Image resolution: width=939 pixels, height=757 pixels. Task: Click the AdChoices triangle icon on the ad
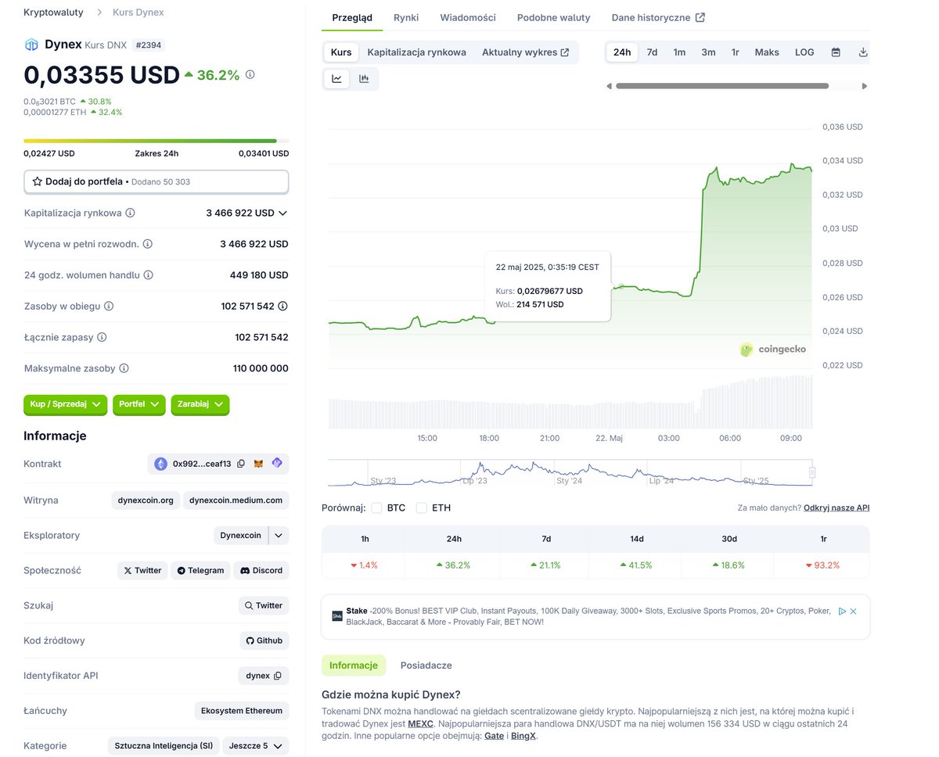842,612
